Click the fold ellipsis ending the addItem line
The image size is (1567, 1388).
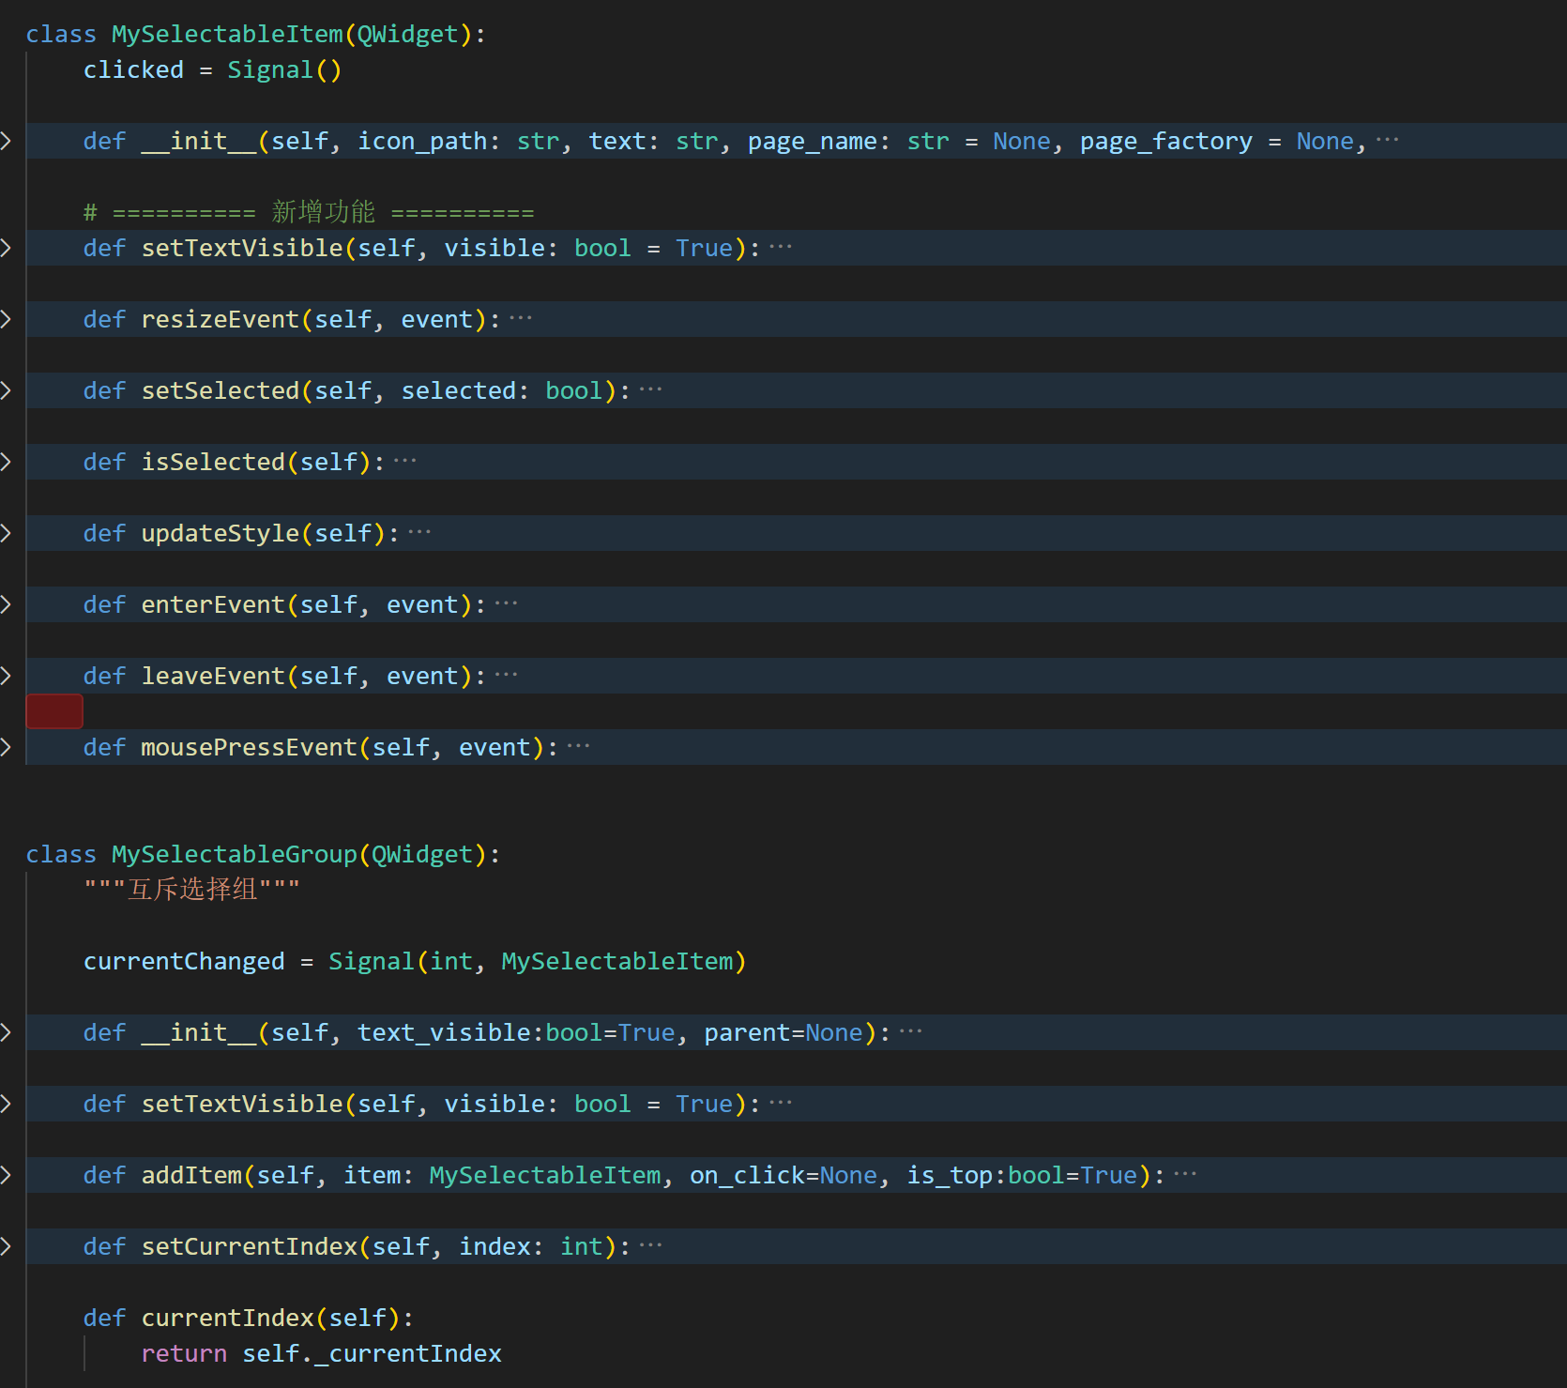pyautogui.click(x=1185, y=1175)
